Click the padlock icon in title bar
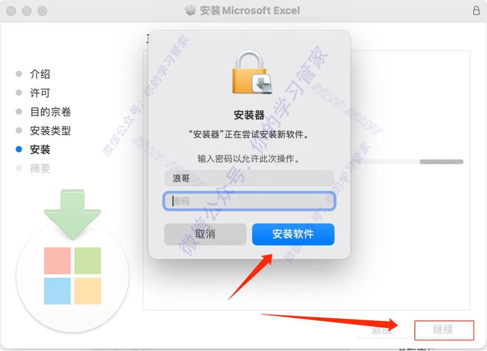487x351 pixels. [x=476, y=10]
